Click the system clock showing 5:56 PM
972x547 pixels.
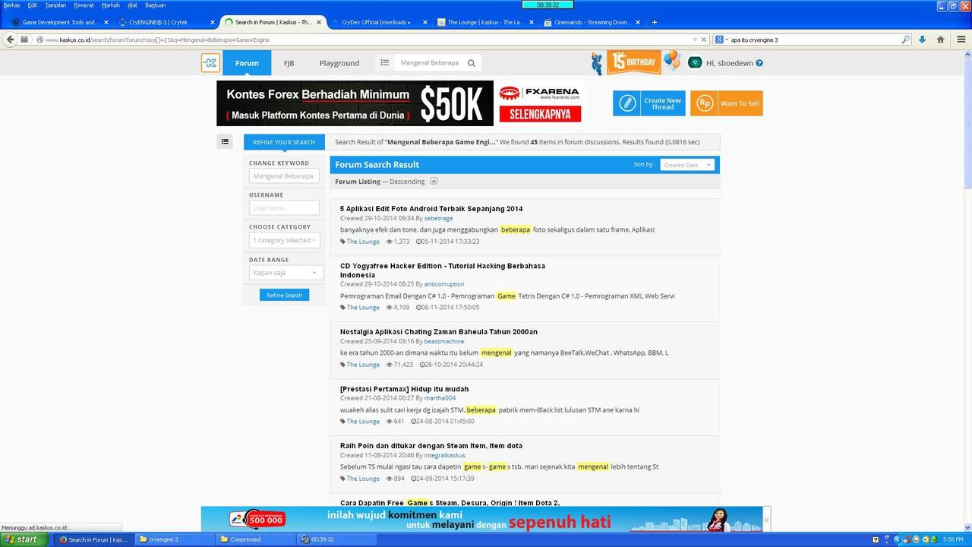tap(953, 539)
